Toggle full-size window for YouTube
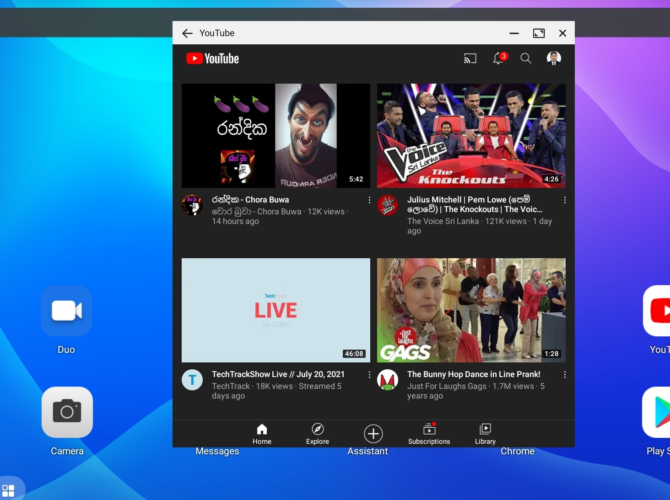The image size is (670, 500). [539, 33]
